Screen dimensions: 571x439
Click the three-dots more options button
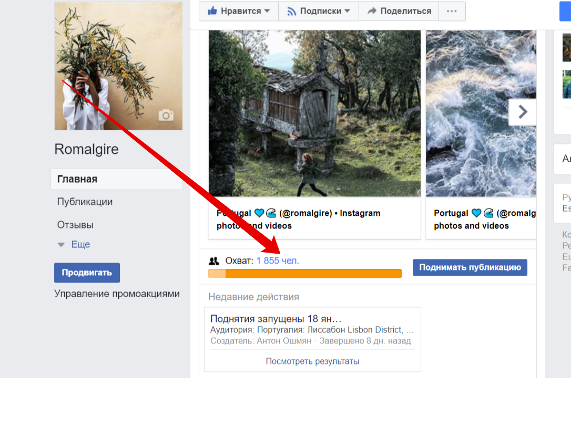tap(451, 11)
